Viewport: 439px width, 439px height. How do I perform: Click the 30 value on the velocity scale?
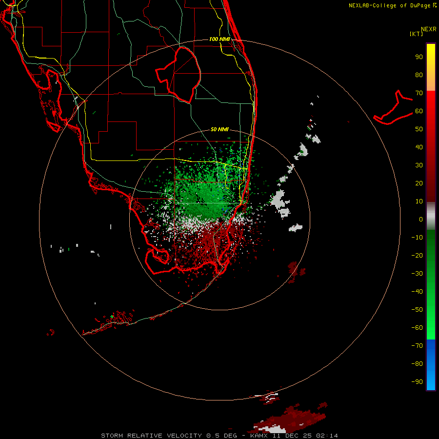(419, 165)
